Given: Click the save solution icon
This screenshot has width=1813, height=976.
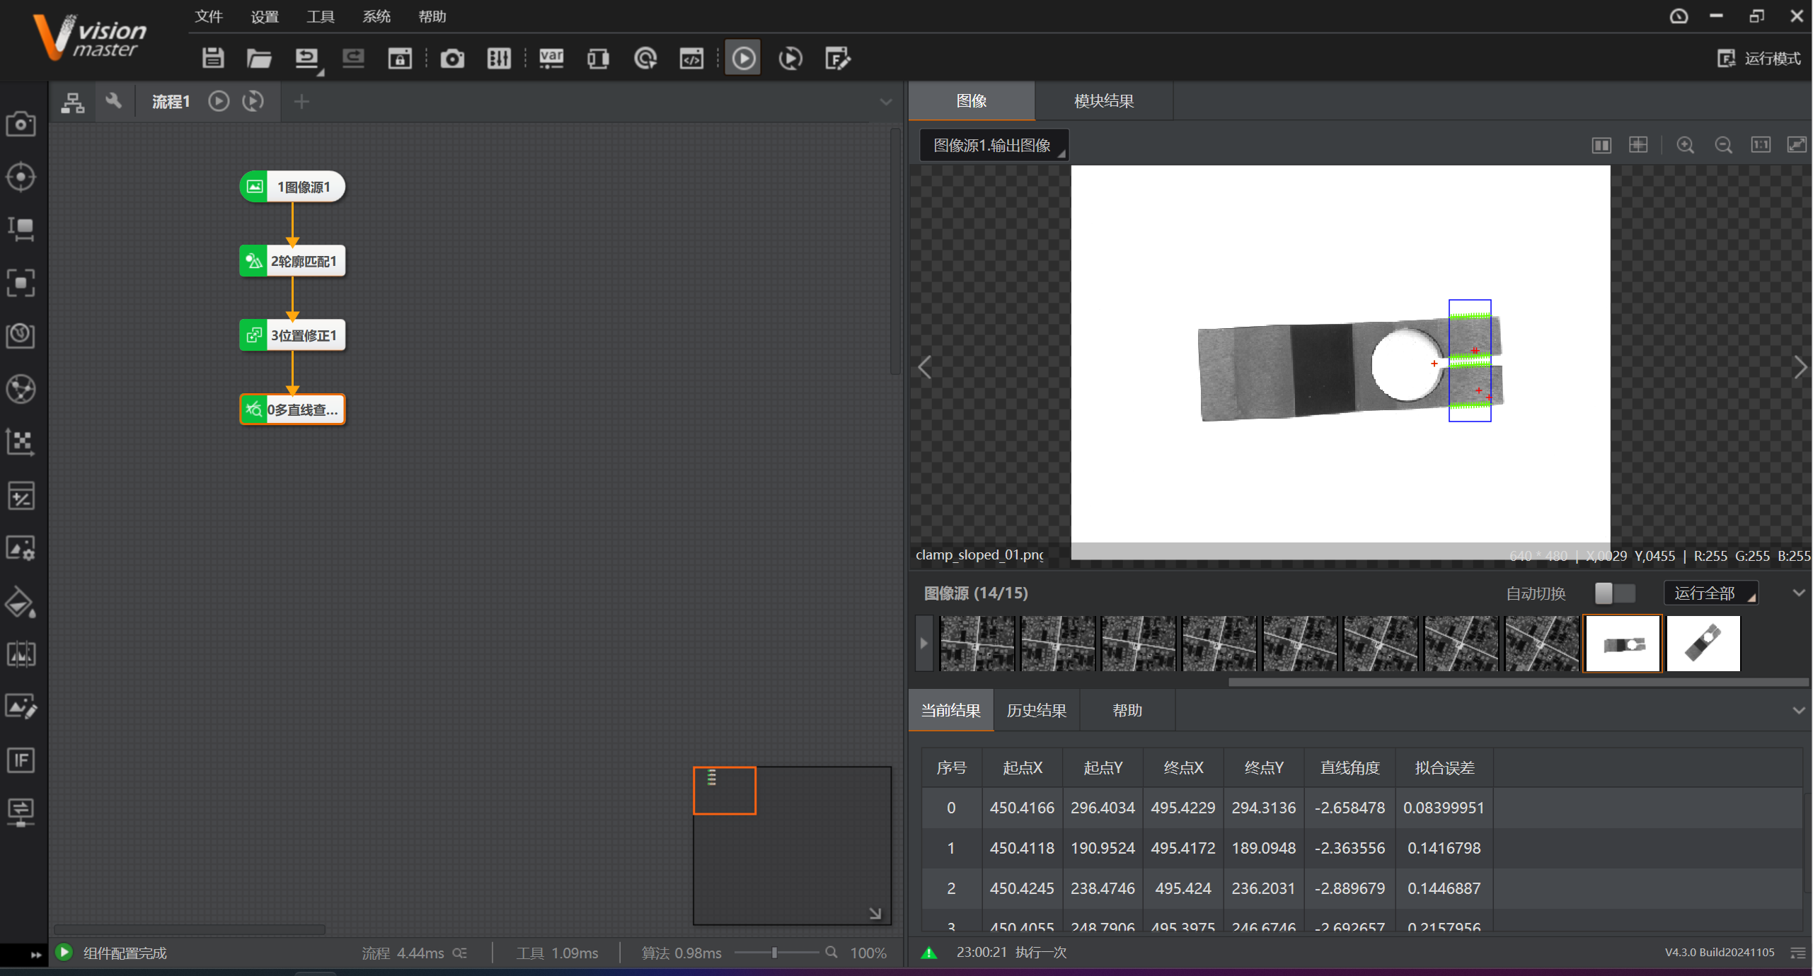Looking at the screenshot, I should click(212, 58).
